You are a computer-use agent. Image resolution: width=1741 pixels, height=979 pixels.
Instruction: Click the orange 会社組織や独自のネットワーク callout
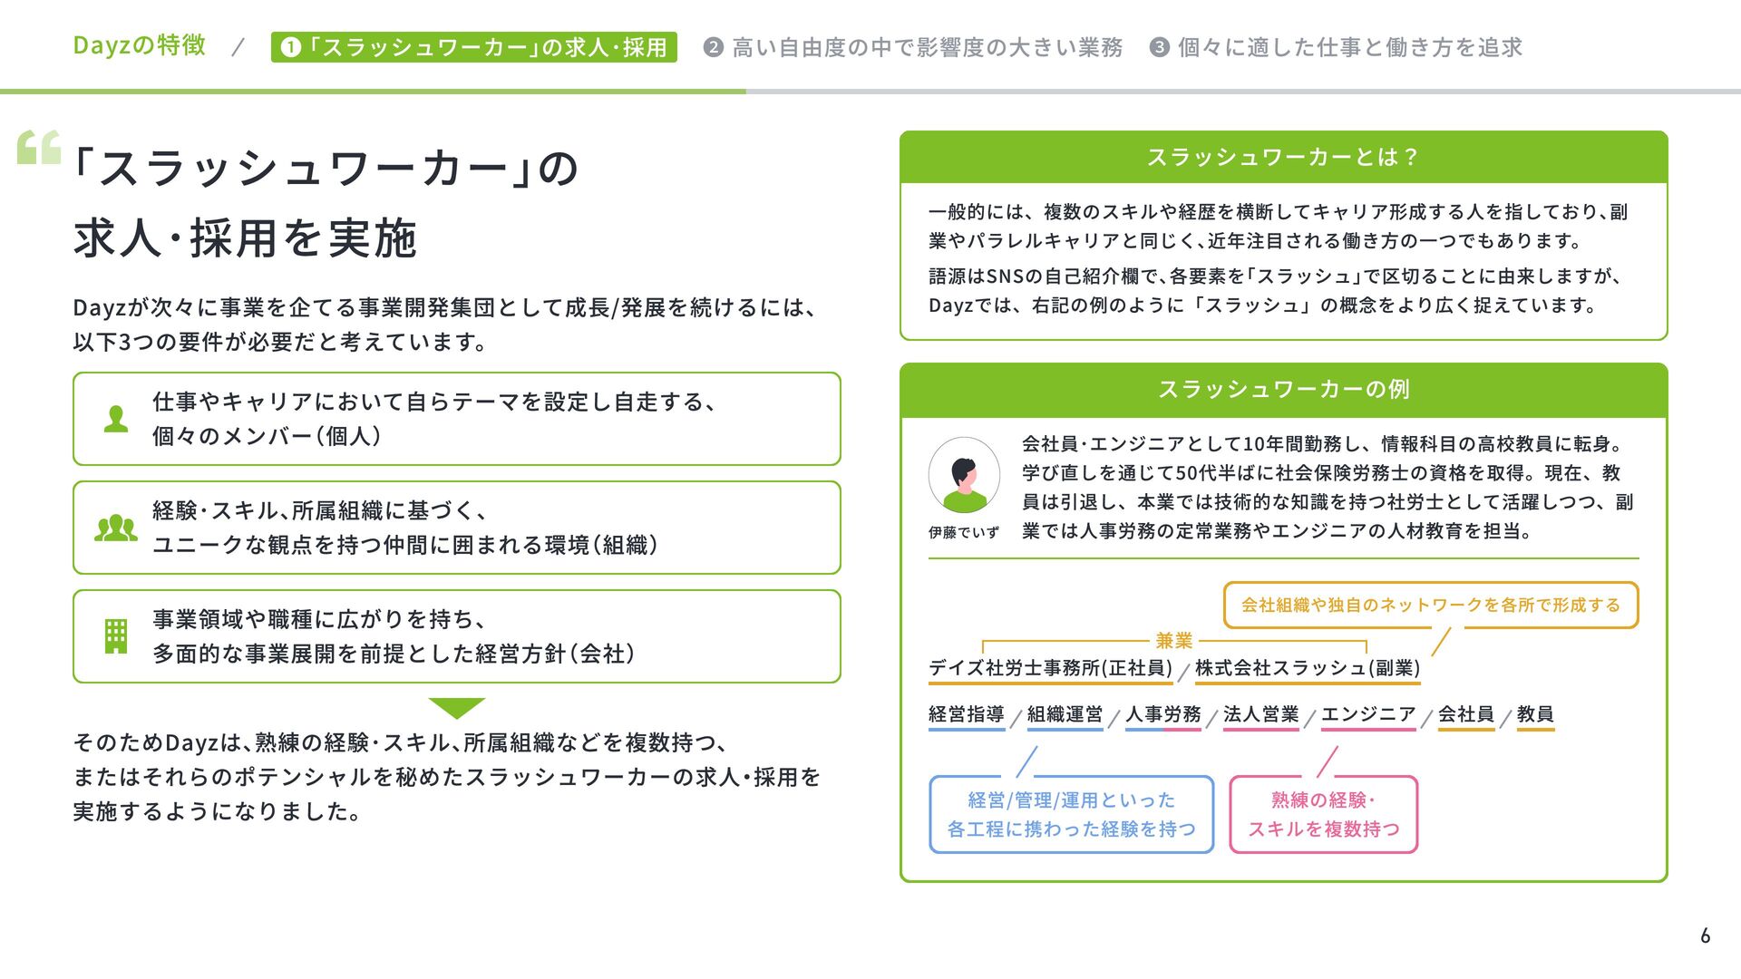click(x=1430, y=606)
